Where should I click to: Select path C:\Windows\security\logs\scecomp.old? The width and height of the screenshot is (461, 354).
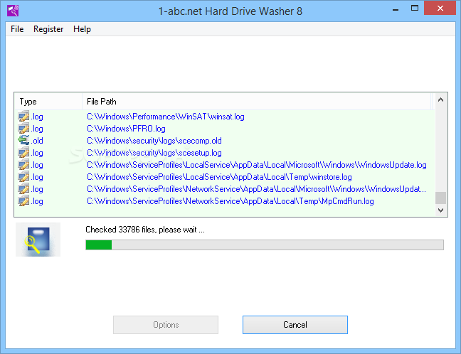tap(154, 141)
